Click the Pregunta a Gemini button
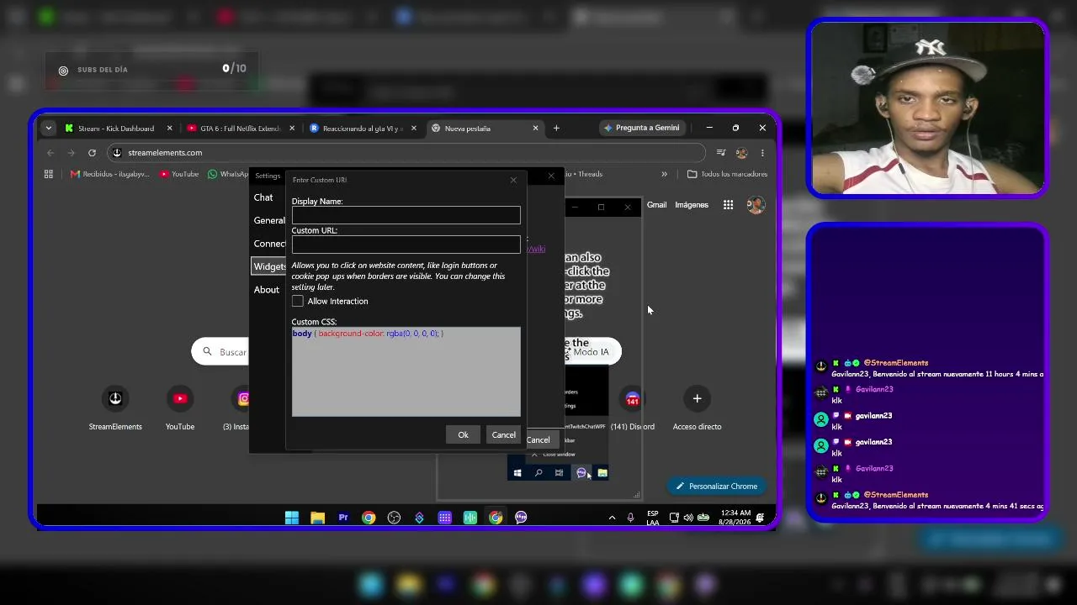 point(641,128)
